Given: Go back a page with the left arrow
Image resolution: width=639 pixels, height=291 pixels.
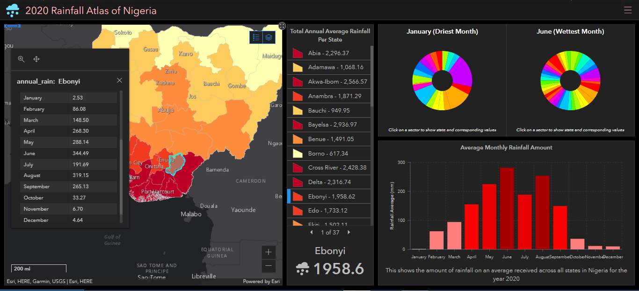Looking at the screenshot, I should click(x=312, y=232).
